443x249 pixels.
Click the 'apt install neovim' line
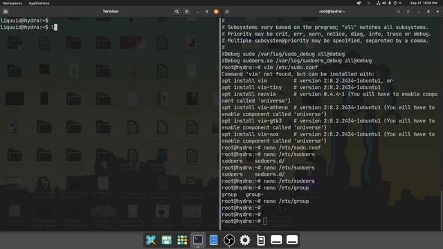coord(329,98)
